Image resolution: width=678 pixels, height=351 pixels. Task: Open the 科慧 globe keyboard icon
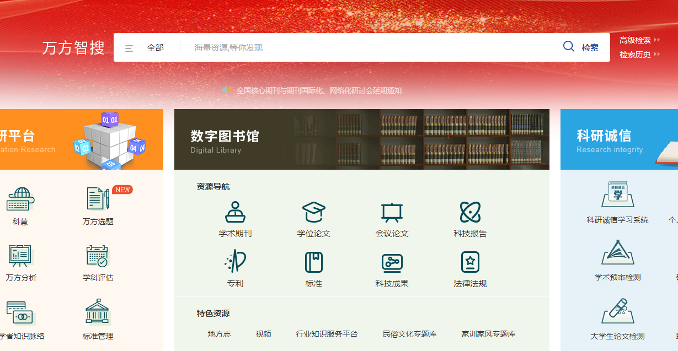[x=20, y=199]
